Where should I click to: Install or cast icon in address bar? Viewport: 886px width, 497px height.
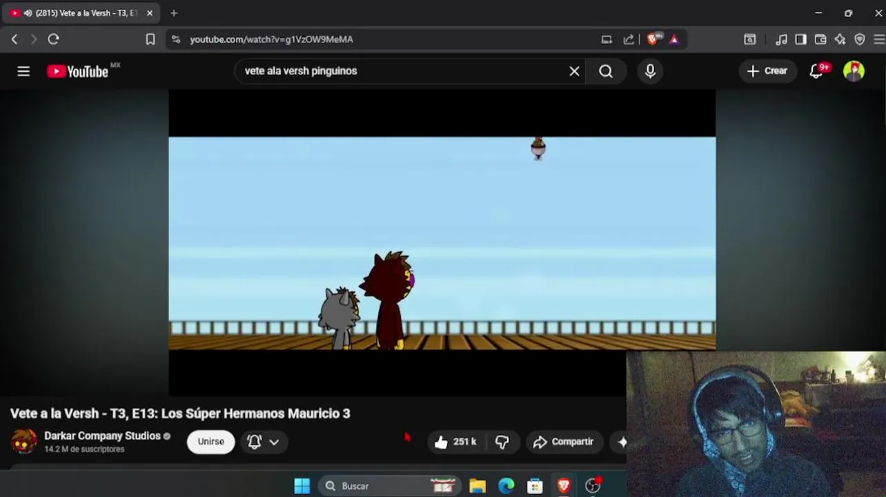[607, 39]
